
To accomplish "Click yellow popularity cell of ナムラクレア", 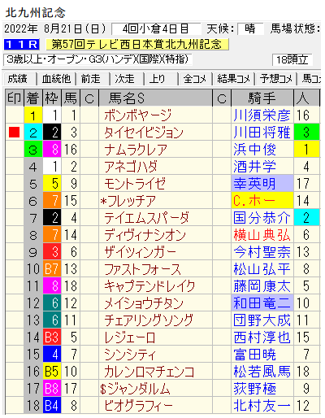I will click(x=306, y=150).
